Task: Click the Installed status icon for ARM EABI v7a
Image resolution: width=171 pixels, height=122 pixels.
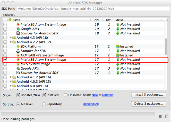Action: pos(117,55)
